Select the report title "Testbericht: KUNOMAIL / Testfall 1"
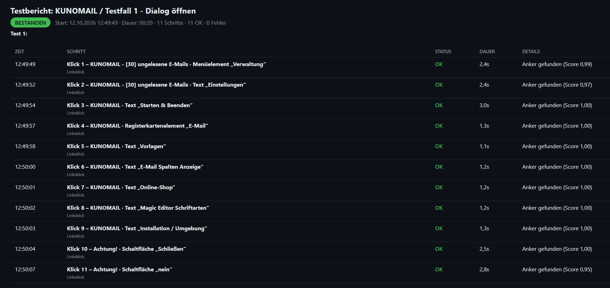Image resolution: width=610 pixels, height=288 pixels. pos(74,11)
